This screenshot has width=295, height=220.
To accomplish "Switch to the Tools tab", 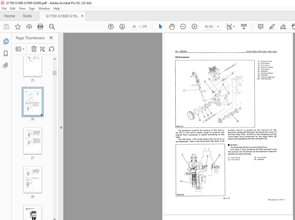I will pos(27,16).
